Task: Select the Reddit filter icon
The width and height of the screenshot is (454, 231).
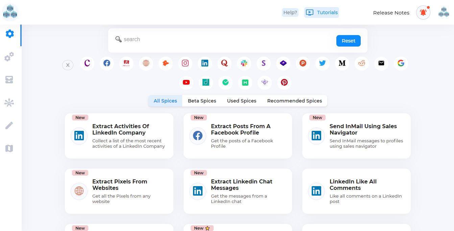Action: (x=362, y=63)
